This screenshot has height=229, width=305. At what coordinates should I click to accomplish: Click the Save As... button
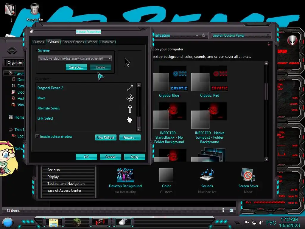[x=76, y=67]
